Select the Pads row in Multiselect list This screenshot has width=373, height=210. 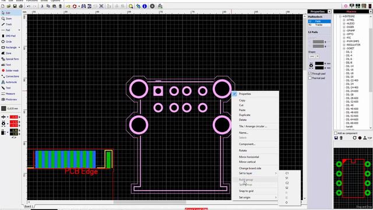319,22
